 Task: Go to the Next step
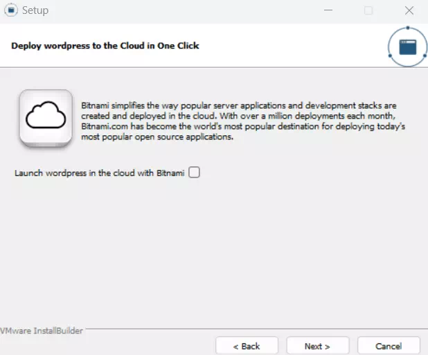(318, 346)
